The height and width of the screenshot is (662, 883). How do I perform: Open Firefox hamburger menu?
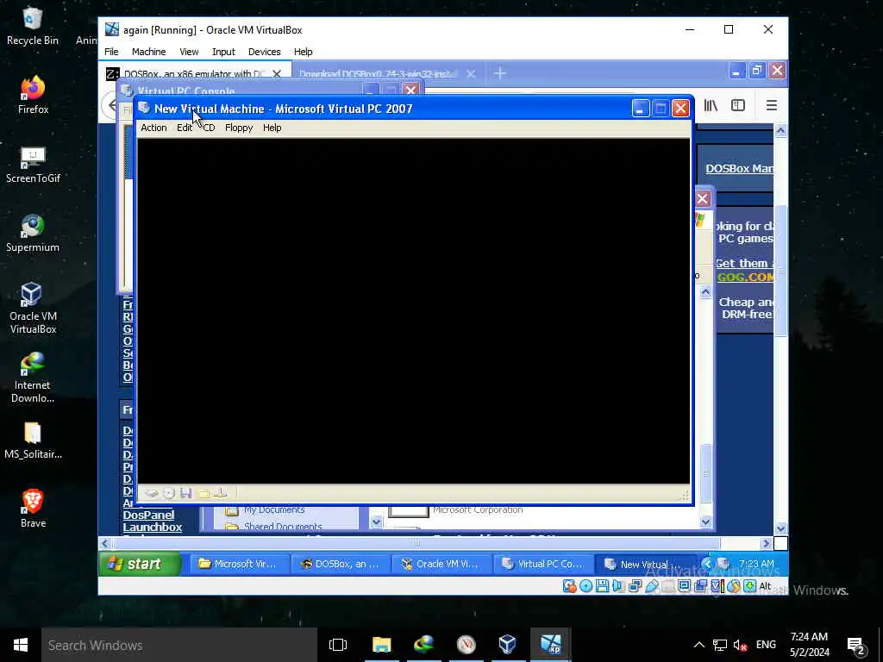coord(772,105)
